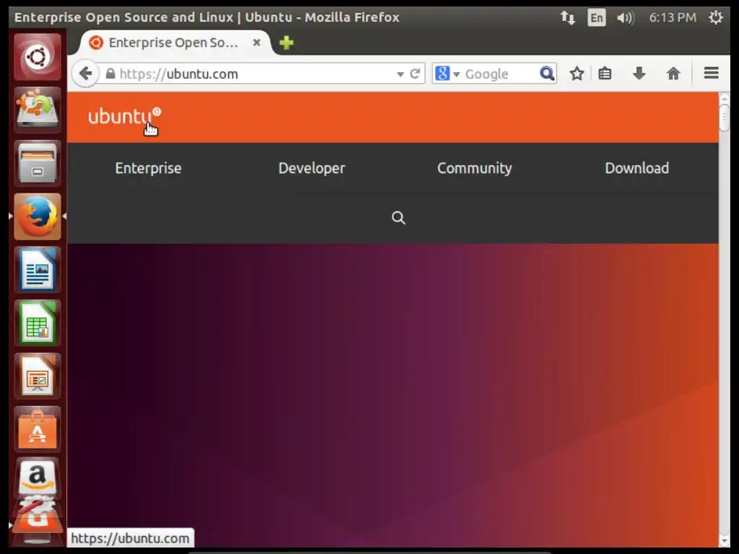Open the network indicator in top panel

pos(567,18)
